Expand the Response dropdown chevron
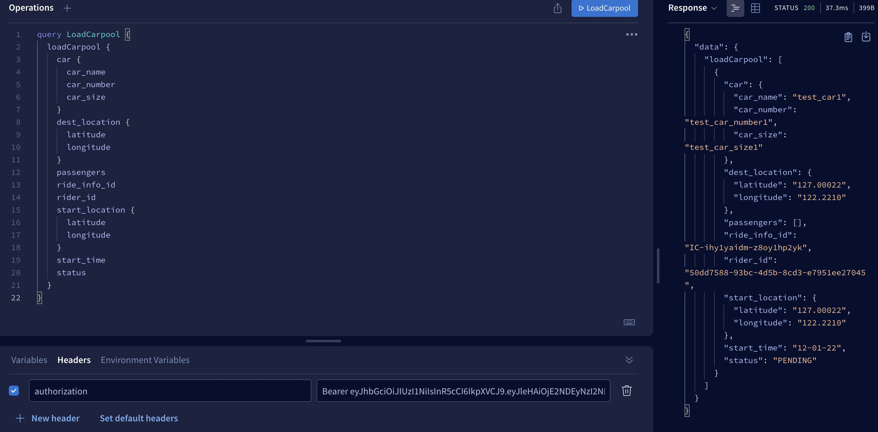The width and height of the screenshot is (878, 432). click(714, 8)
